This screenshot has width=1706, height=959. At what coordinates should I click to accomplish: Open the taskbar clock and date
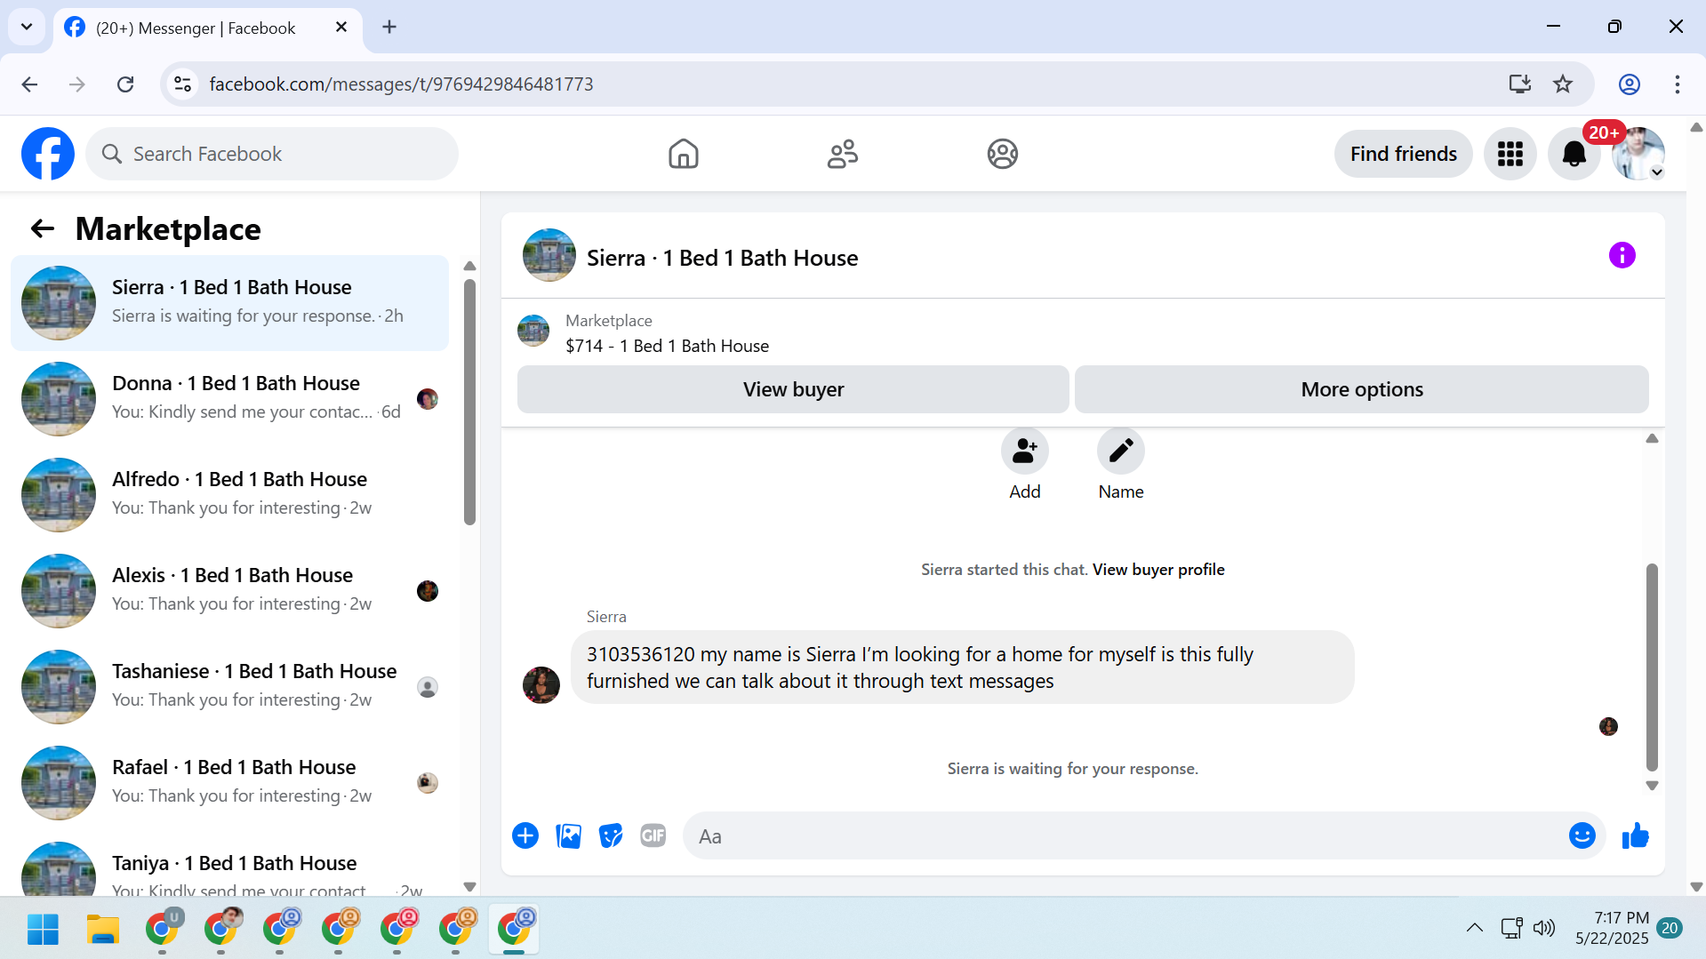tap(1612, 928)
